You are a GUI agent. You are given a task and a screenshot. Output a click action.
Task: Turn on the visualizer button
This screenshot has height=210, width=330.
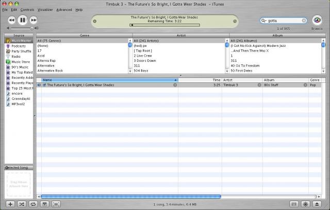coord(305,204)
